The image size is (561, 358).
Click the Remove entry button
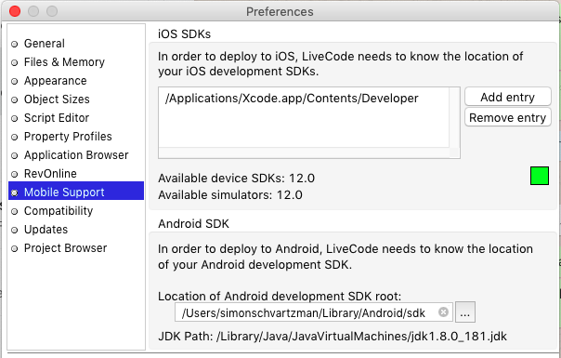508,117
